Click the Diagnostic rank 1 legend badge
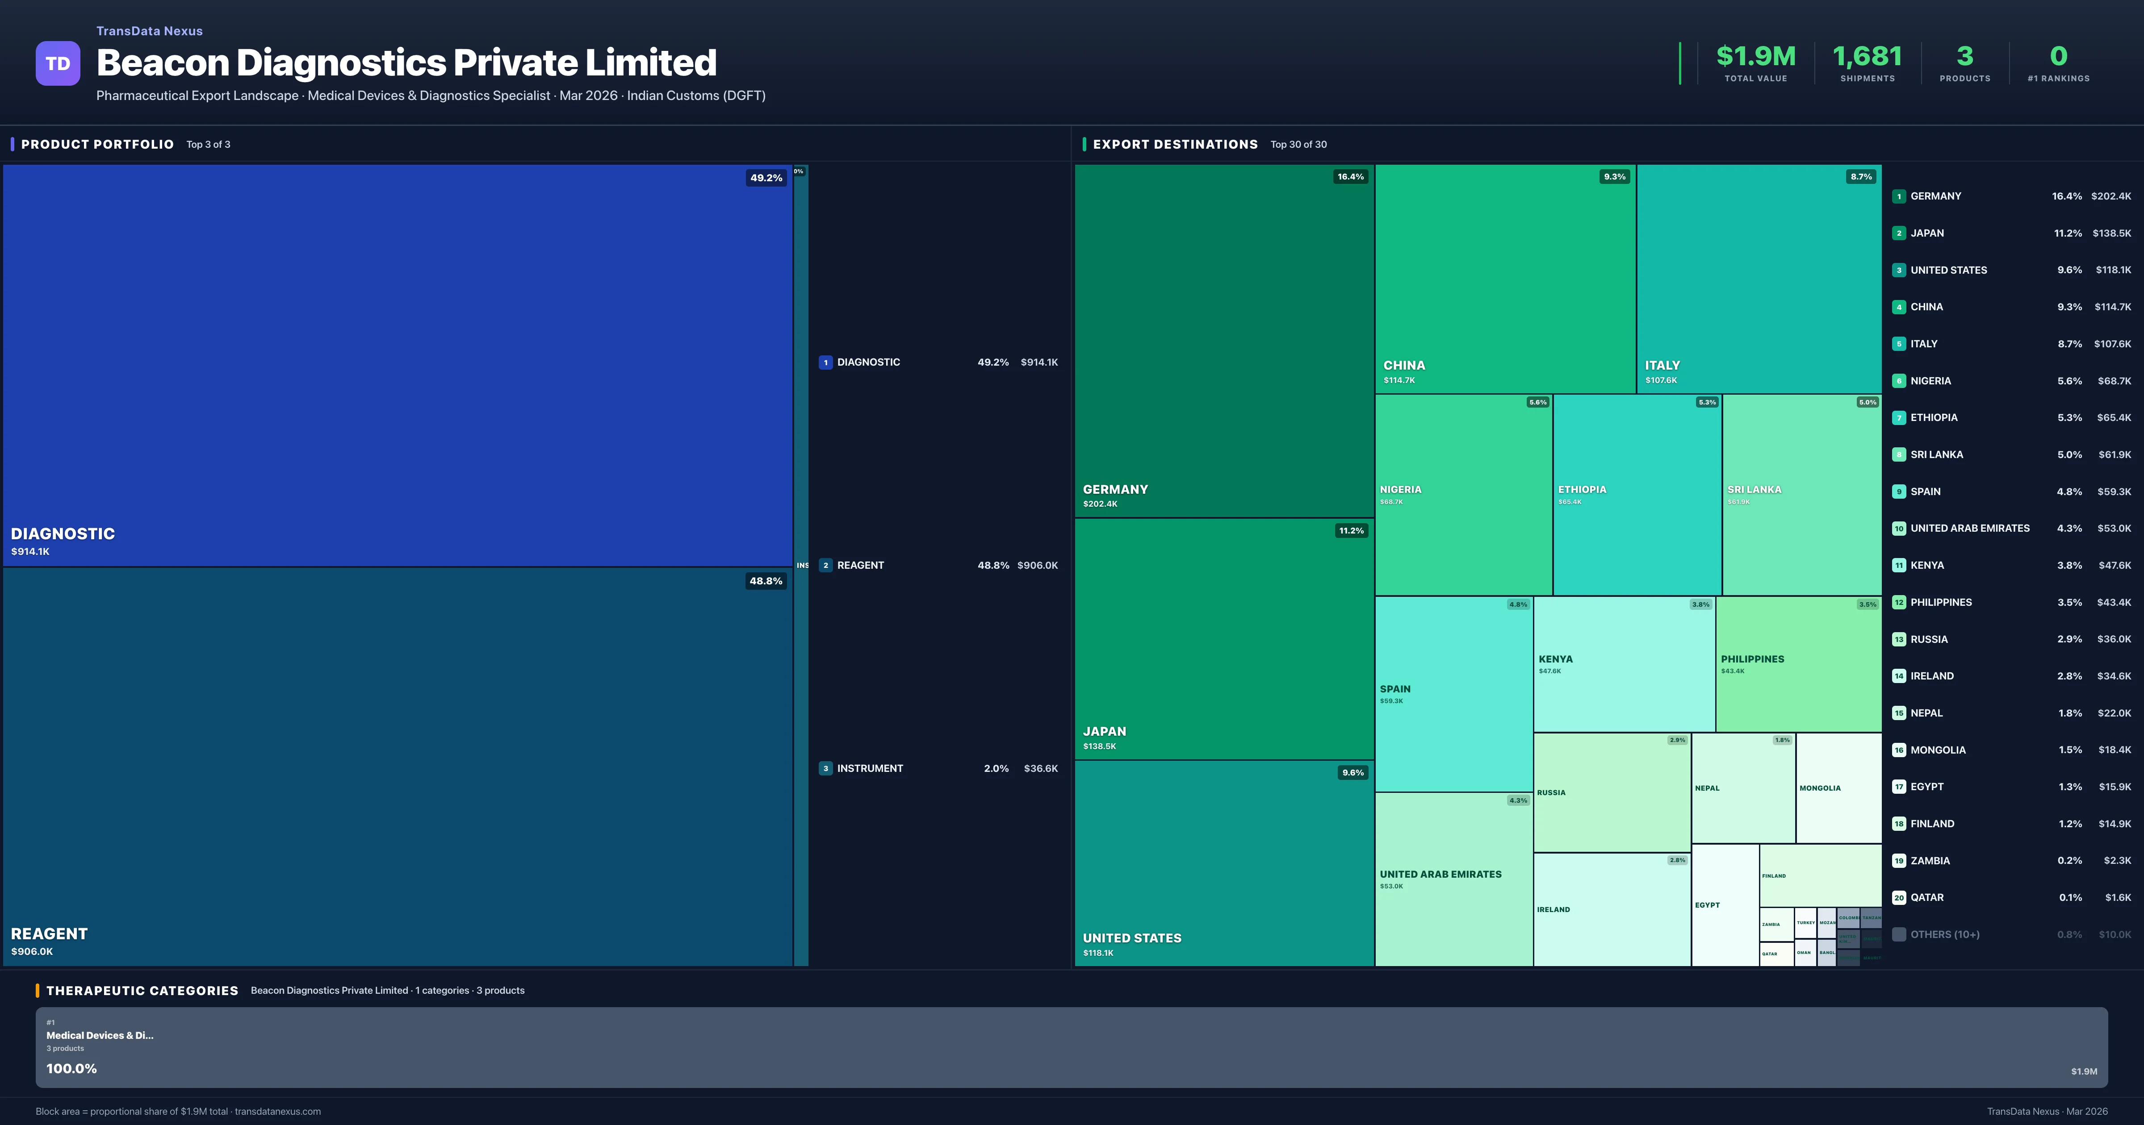Viewport: 2144px width, 1125px height. (825, 362)
